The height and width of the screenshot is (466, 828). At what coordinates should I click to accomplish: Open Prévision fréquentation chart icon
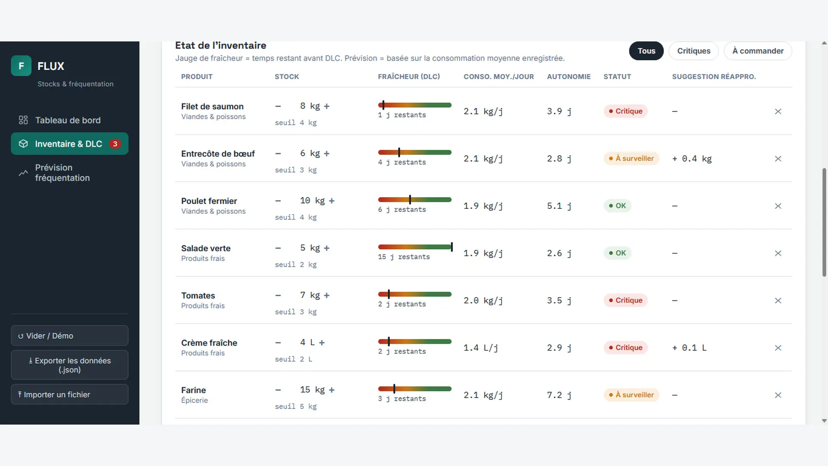23,173
